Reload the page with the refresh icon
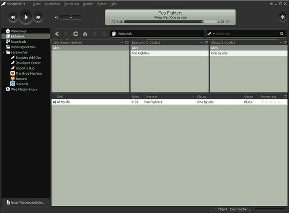 pyautogui.click(x=76, y=34)
